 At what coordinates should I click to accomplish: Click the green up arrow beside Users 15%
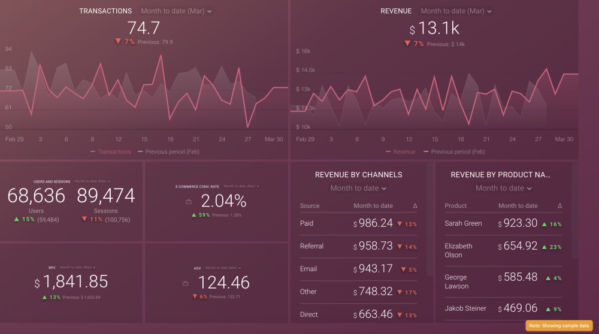pyautogui.click(x=15, y=219)
